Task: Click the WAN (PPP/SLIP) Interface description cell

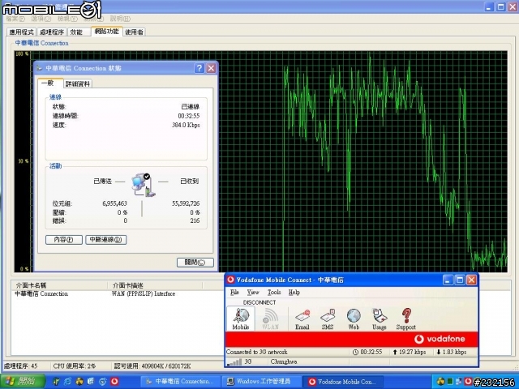Action: pos(144,293)
